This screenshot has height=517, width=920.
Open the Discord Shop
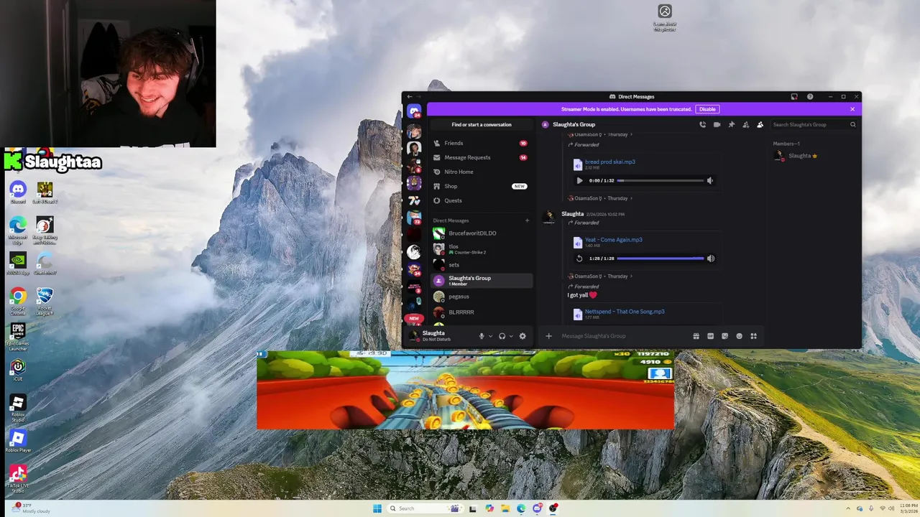480,186
